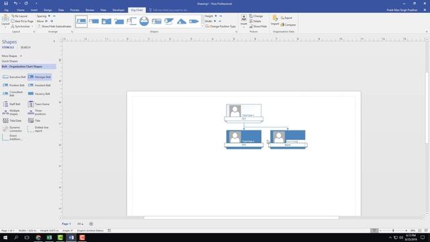Screen dimensions: 430x242
Task: Open the All pages dropdown
Action: (80, 224)
